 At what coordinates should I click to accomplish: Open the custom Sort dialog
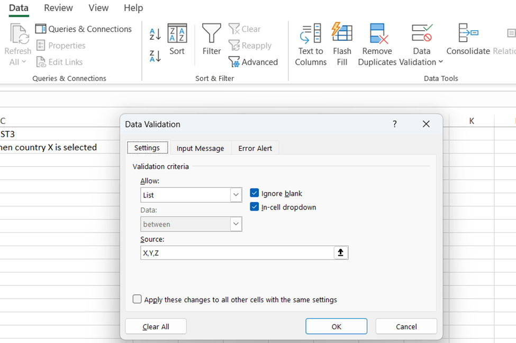pos(177,40)
